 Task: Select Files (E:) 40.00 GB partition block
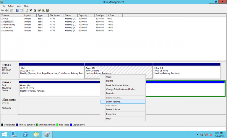coord(187,71)
